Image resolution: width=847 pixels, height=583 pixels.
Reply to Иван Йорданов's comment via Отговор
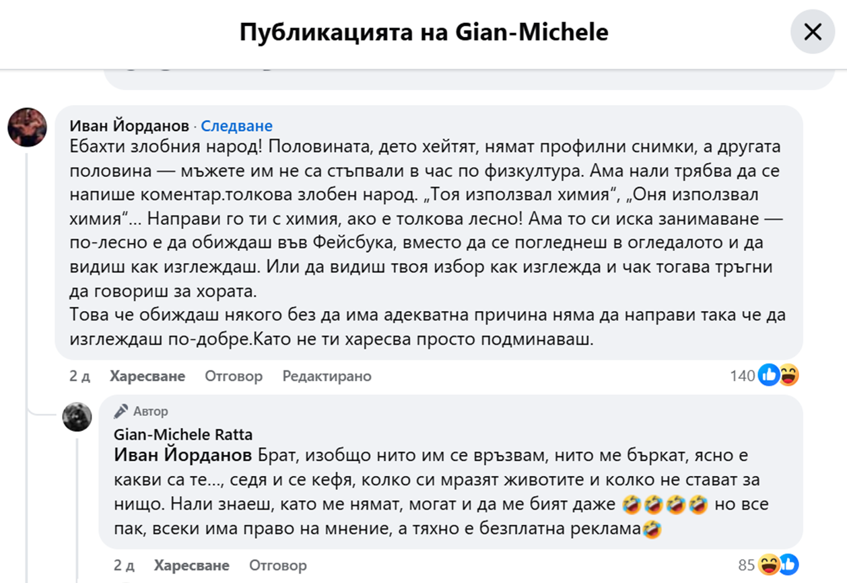(234, 376)
